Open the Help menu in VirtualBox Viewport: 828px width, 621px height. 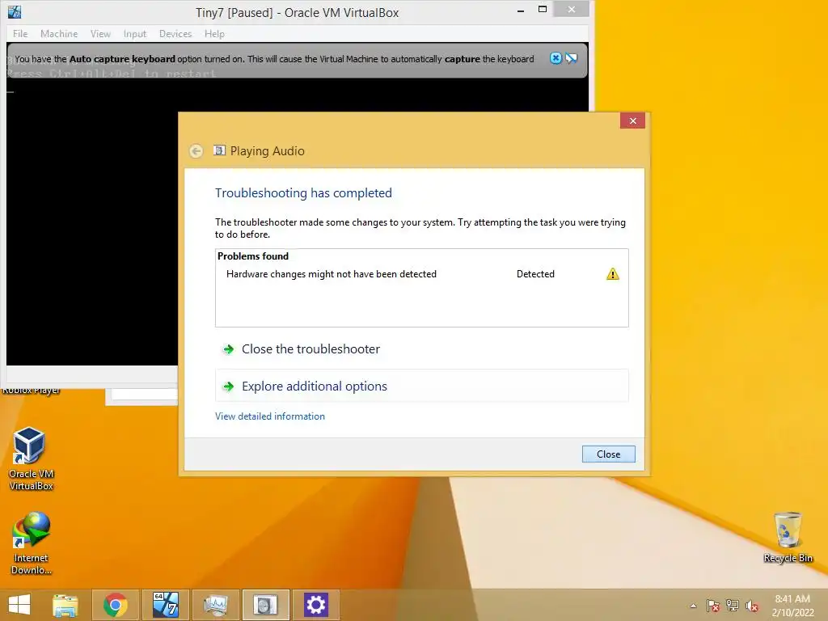(x=214, y=34)
